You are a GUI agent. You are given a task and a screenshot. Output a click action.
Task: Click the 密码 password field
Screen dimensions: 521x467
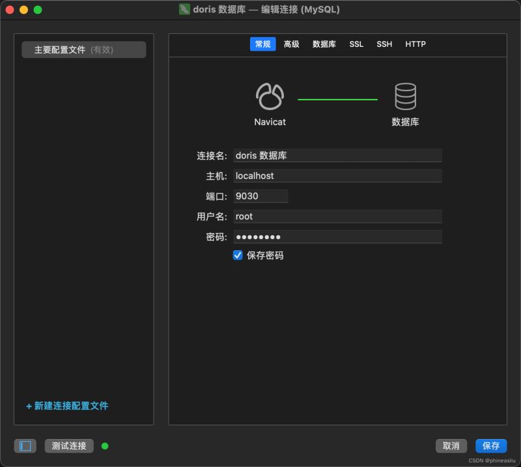point(337,236)
